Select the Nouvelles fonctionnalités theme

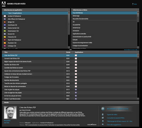click(104, 19)
